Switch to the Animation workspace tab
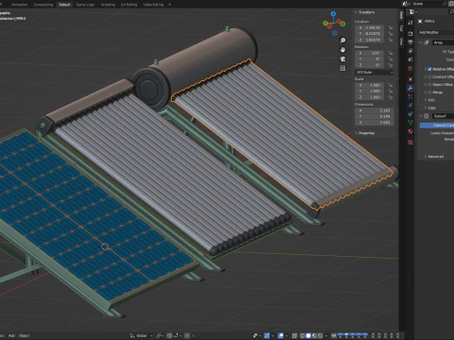 coord(20,5)
